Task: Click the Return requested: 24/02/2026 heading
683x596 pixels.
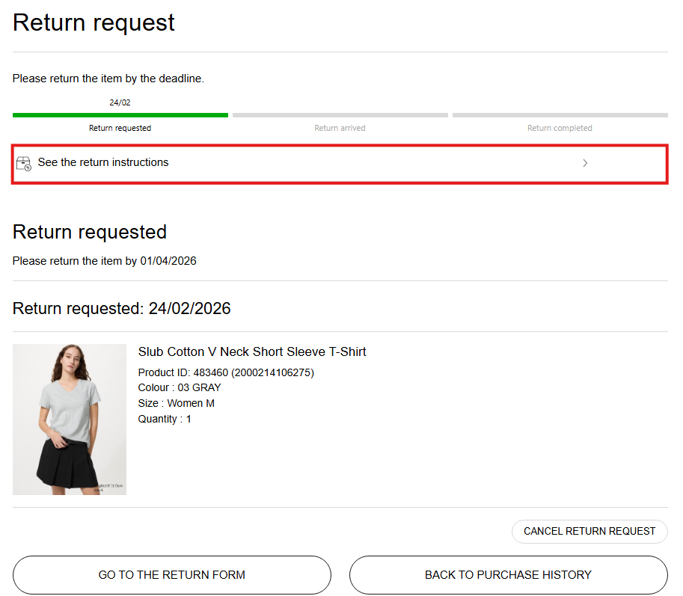Action: tap(122, 308)
